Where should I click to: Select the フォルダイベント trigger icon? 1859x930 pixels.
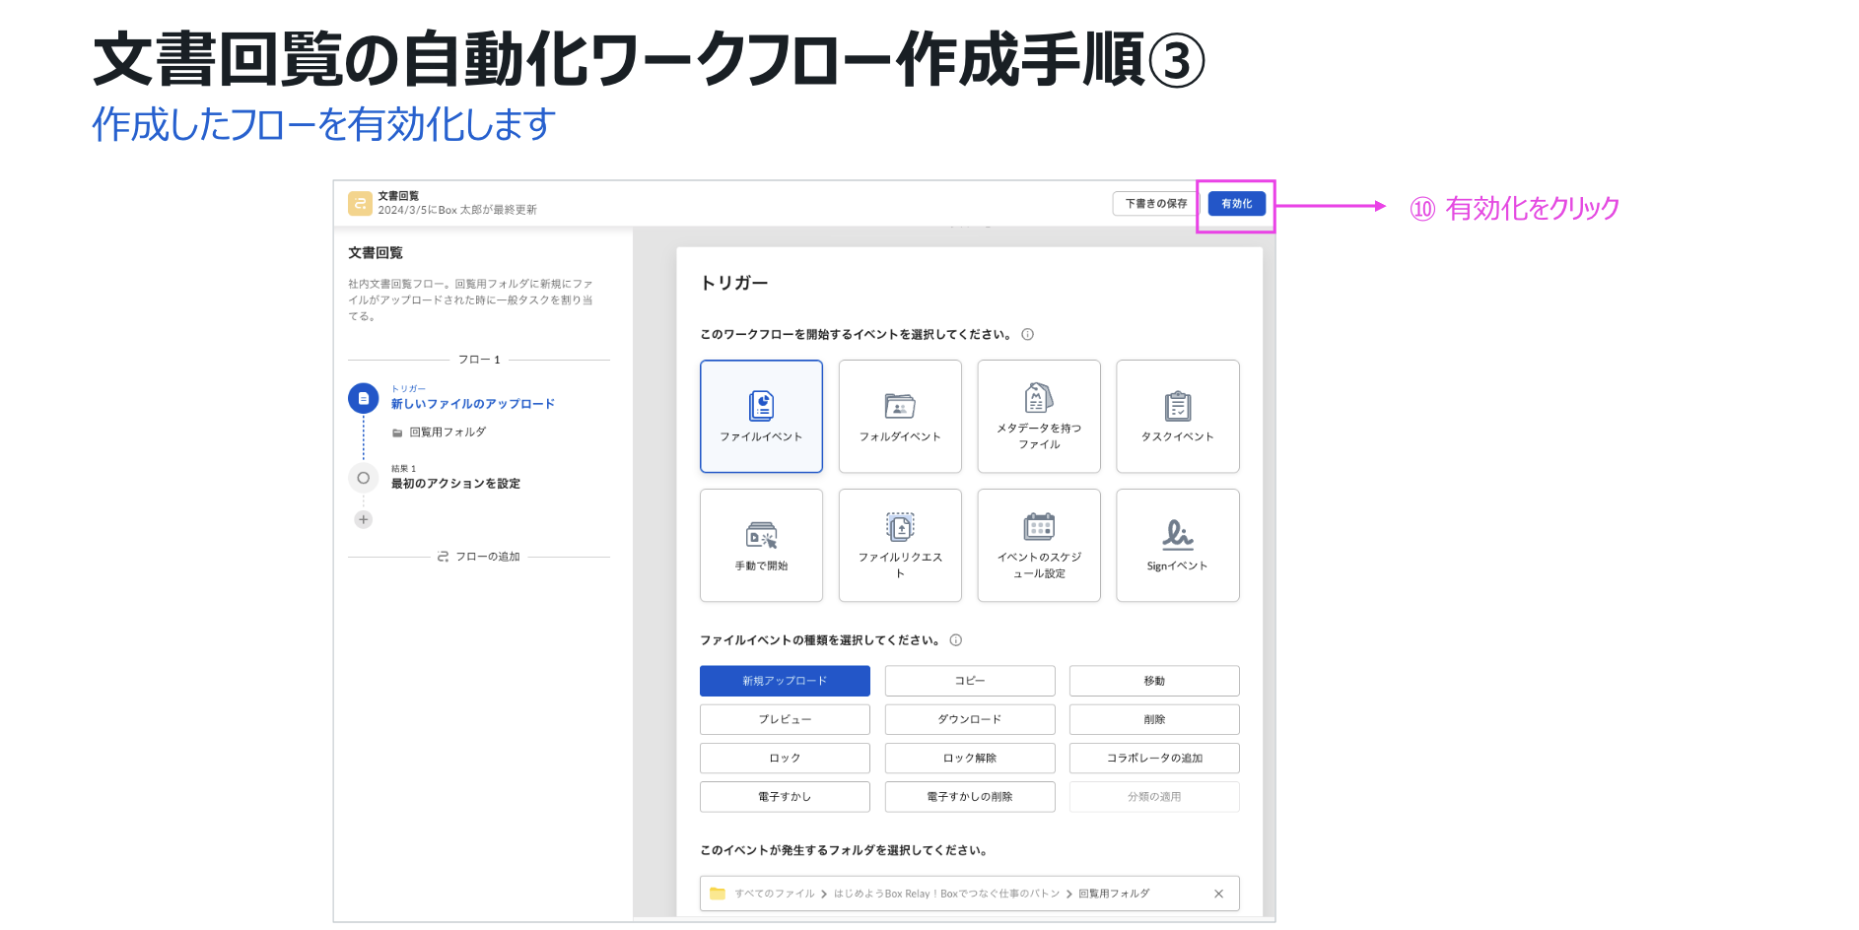point(899,406)
